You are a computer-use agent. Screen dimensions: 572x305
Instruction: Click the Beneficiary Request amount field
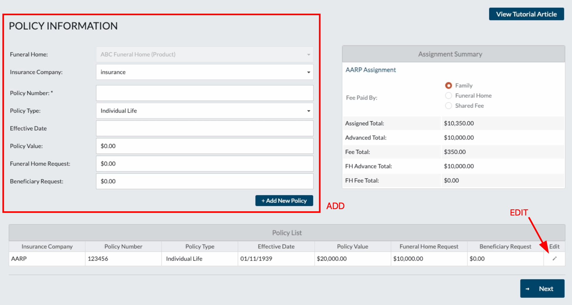[x=204, y=181]
